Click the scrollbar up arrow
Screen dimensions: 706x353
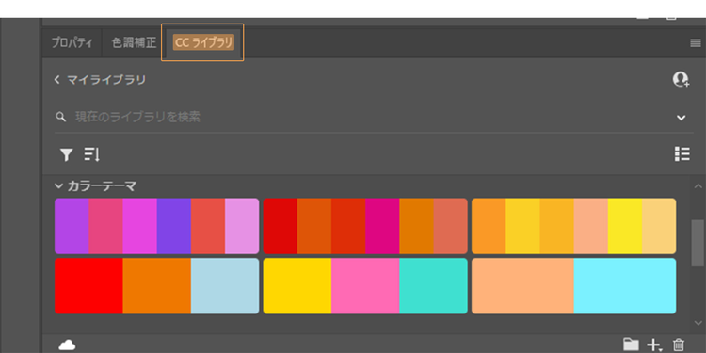point(698,186)
